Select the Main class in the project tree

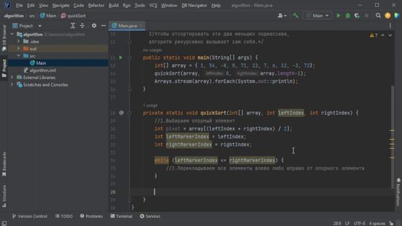pos(41,63)
